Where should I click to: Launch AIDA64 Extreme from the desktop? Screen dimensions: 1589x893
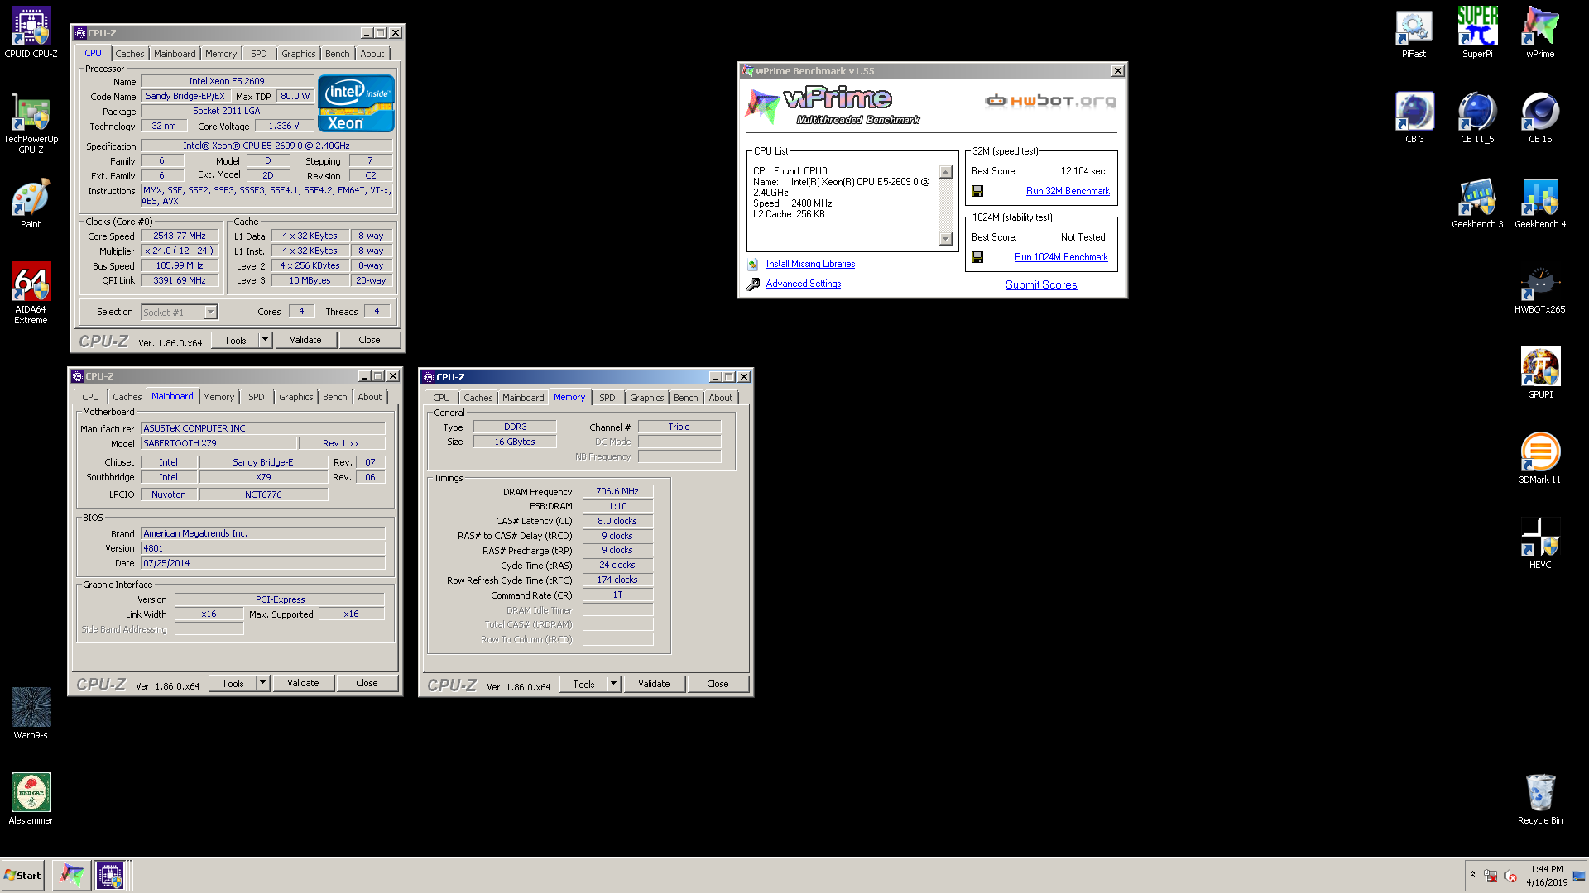click(x=31, y=292)
